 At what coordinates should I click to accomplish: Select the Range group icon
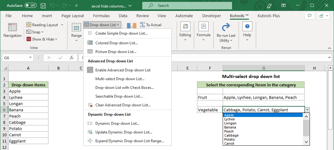tap(76, 28)
